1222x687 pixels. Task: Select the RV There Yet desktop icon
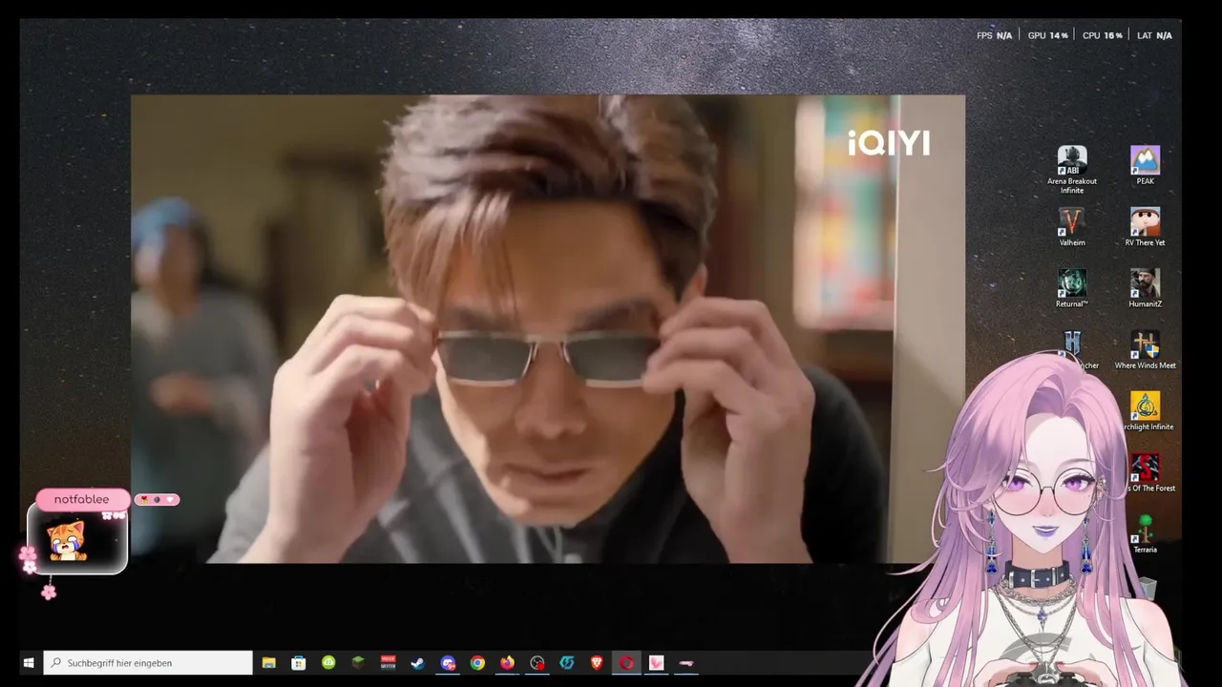[1145, 227]
